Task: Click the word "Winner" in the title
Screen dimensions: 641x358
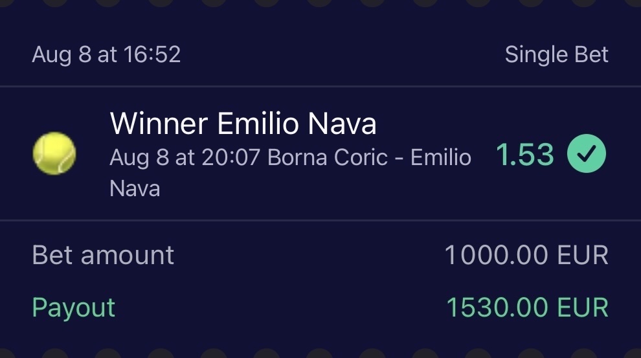Action: [x=159, y=124]
